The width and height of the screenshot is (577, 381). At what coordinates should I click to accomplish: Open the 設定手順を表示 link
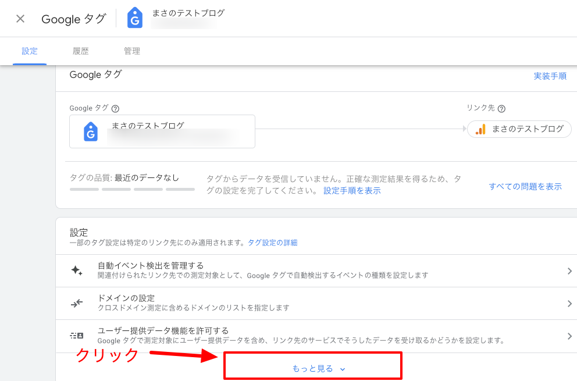pos(352,191)
